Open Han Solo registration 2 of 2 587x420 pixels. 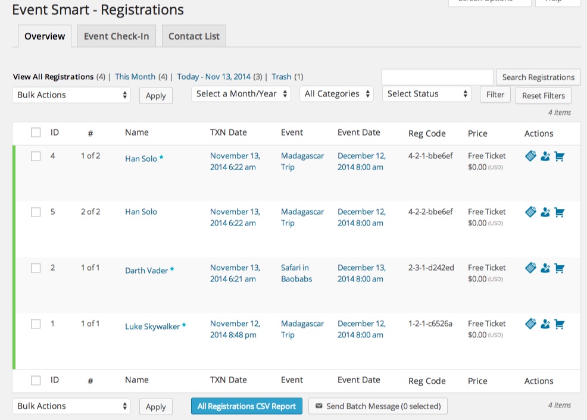point(140,212)
